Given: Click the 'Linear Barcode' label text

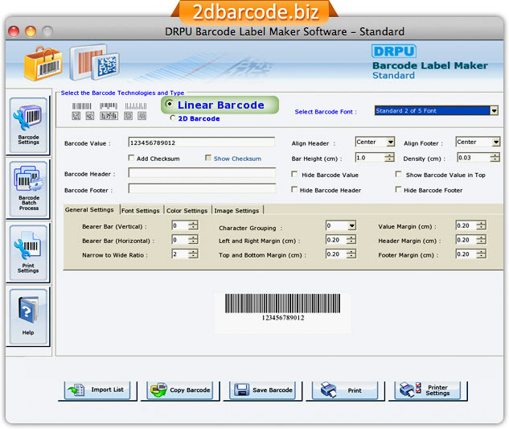Looking at the screenshot, I should [221, 105].
